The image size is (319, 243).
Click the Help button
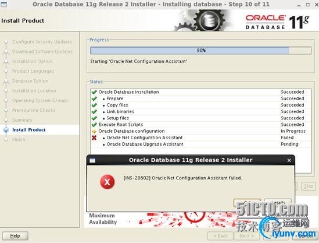click(15, 236)
